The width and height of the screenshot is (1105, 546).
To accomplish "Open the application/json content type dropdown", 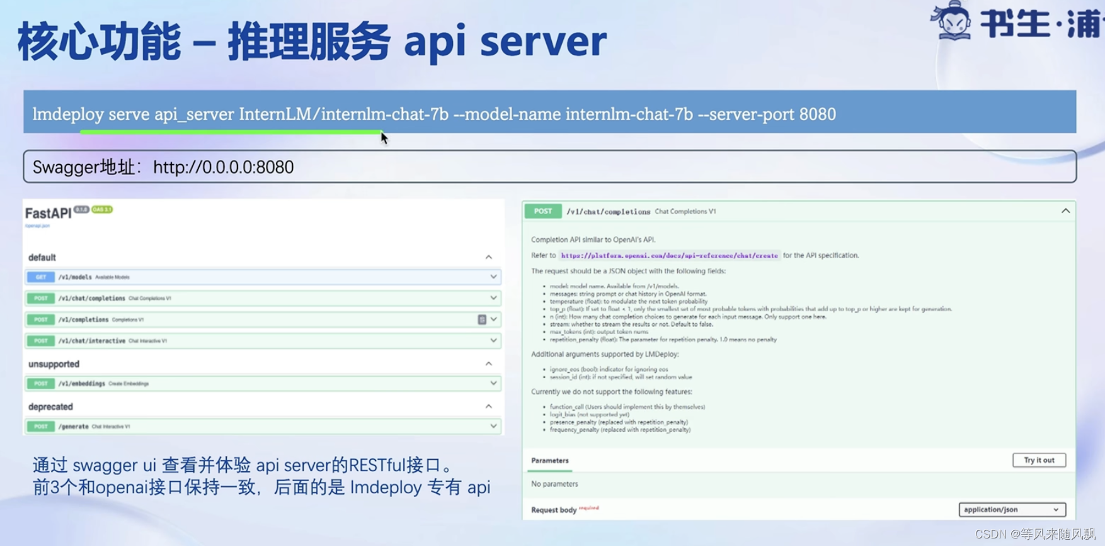I will pyautogui.click(x=1012, y=510).
